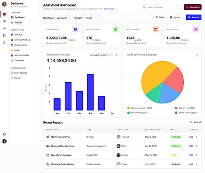Click the user avatar at rail bottom
This screenshot has height=173, width=205.
click(x=4, y=141)
